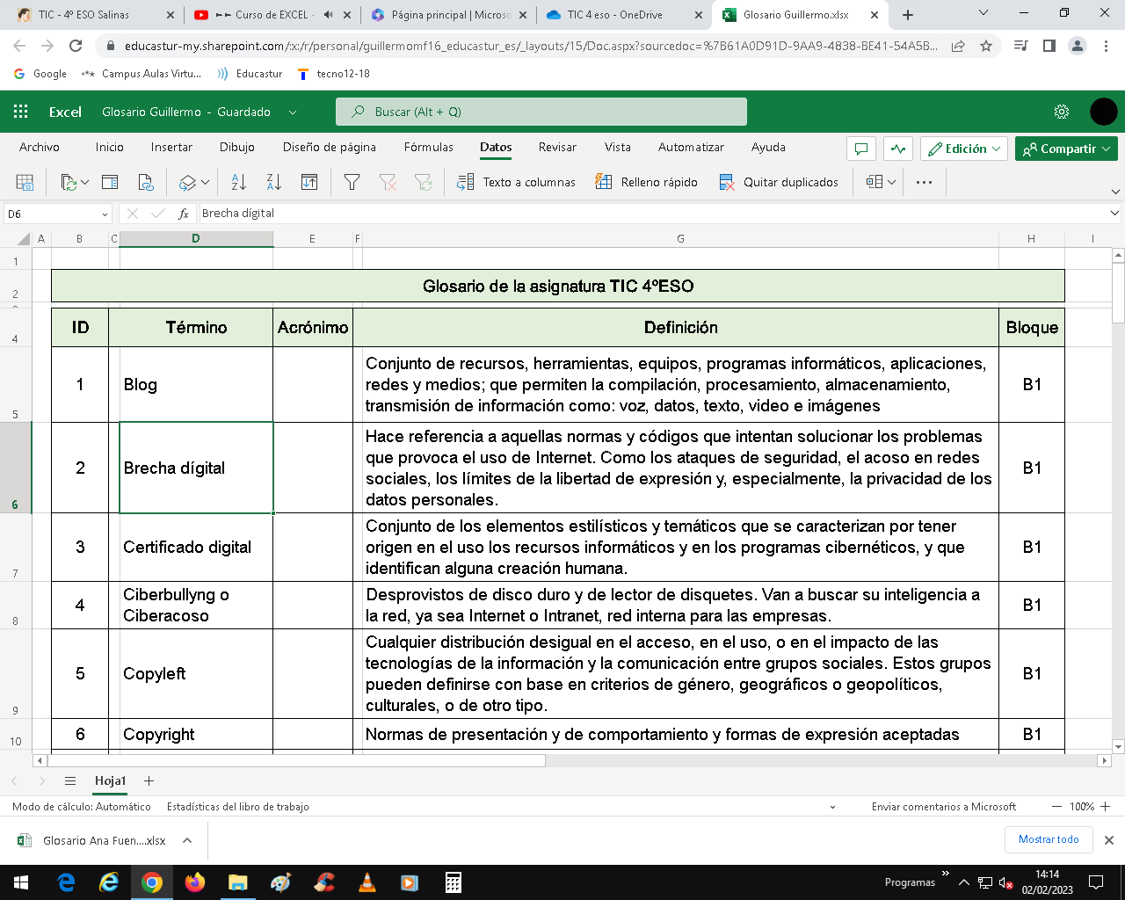Click the Clear filter icon

point(388,182)
